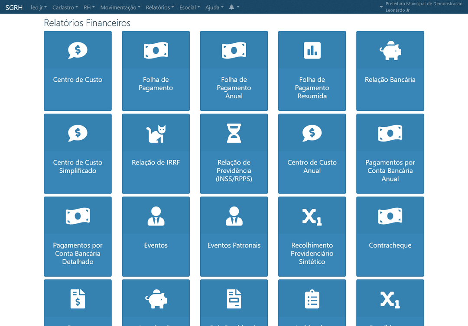This screenshot has height=326, width=468.
Task: Click the Centro de Custo Simplificado icon
Action: [78, 133]
